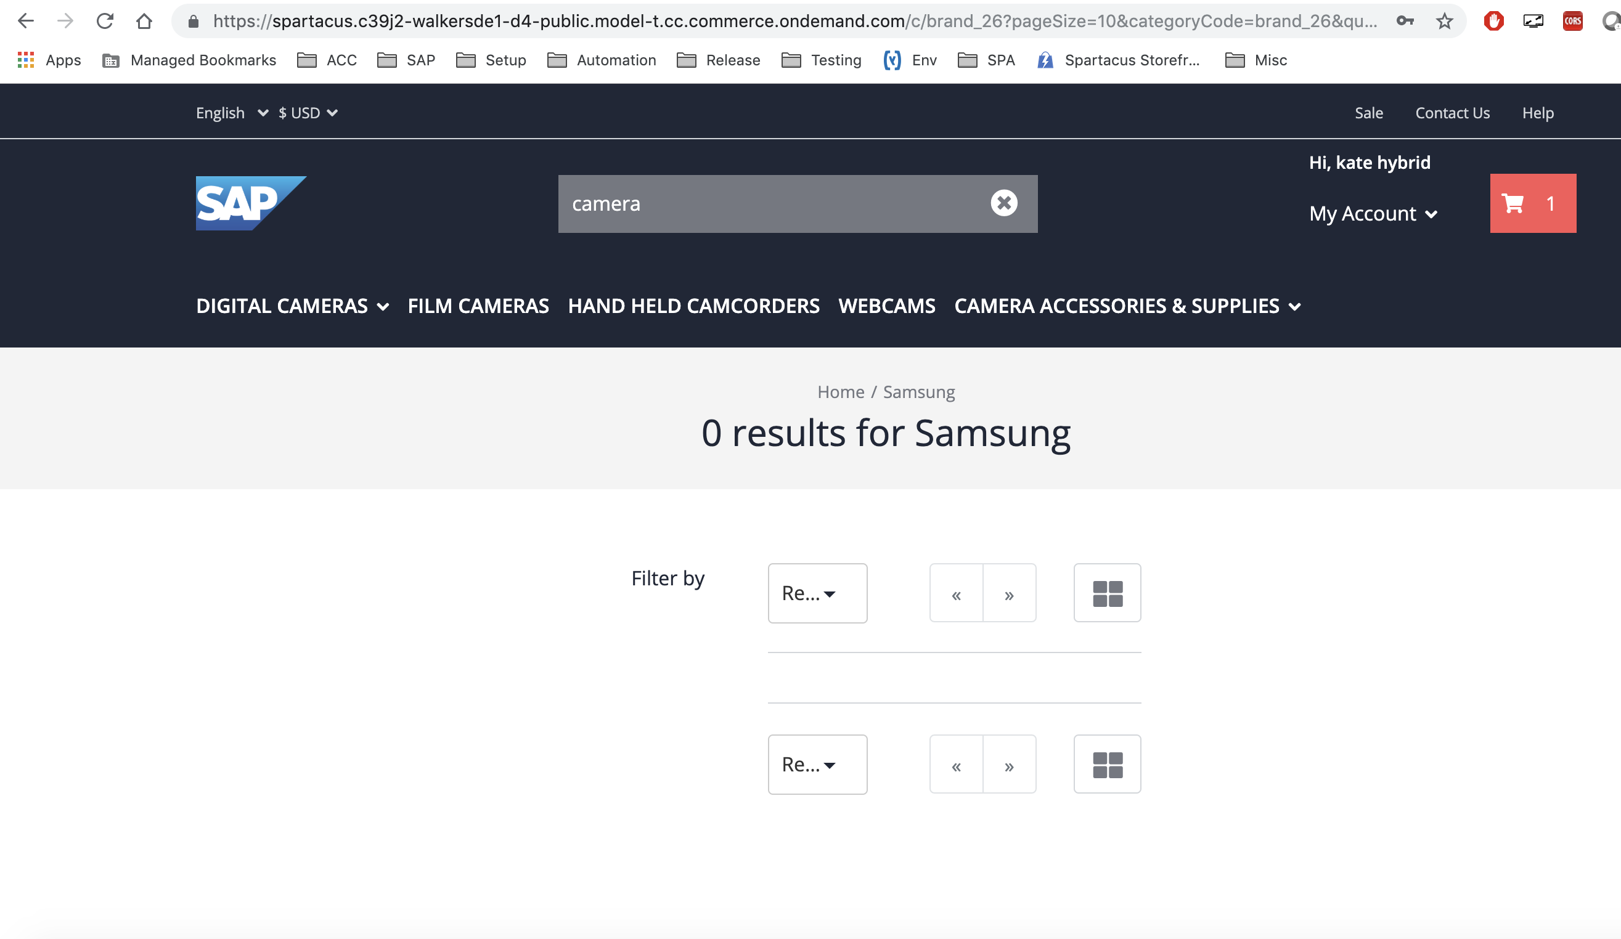Click the Filter by label
Image resolution: width=1621 pixels, height=939 pixels.
pyautogui.click(x=668, y=578)
